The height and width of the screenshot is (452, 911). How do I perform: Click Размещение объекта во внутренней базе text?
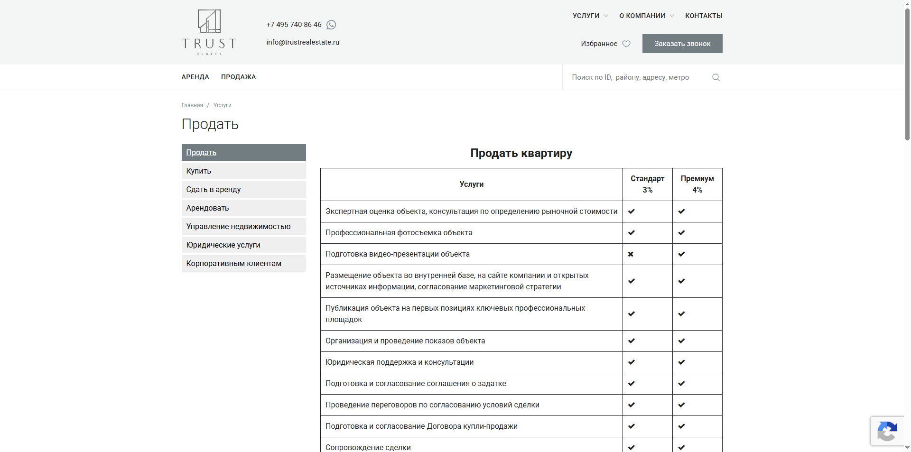click(457, 281)
